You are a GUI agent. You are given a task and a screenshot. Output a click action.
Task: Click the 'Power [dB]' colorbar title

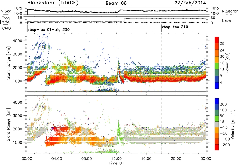click(x=227, y=63)
